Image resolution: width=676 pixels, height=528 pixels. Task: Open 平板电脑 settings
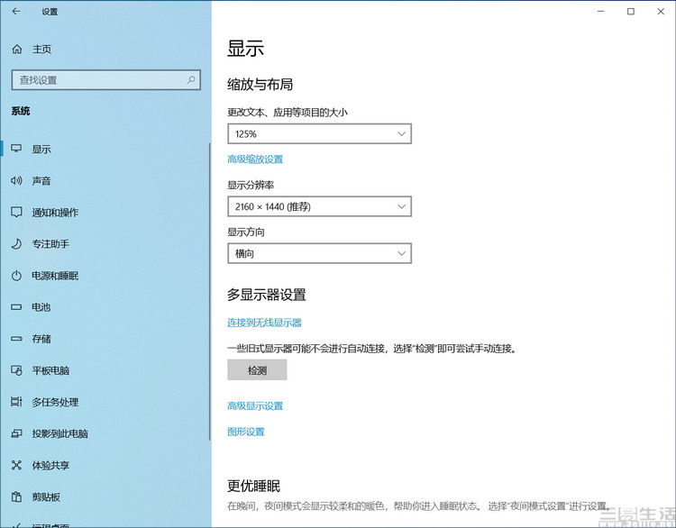[50, 370]
